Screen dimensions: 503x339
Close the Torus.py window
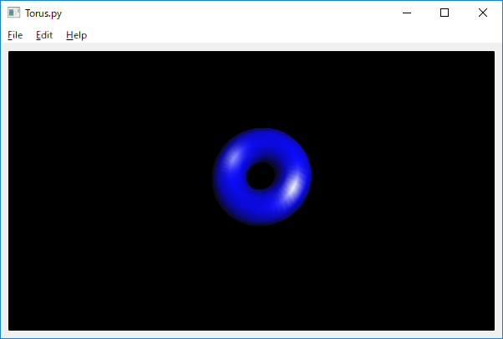coord(483,13)
